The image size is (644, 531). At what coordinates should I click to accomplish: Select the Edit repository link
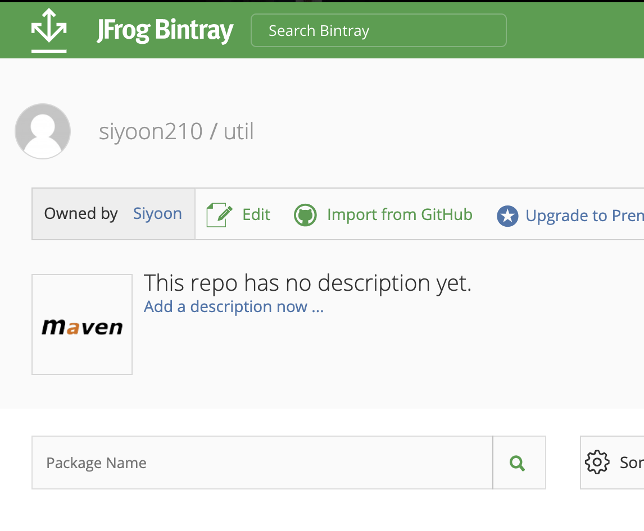click(256, 214)
